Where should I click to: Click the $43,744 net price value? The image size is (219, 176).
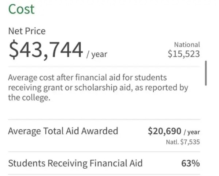(46, 50)
